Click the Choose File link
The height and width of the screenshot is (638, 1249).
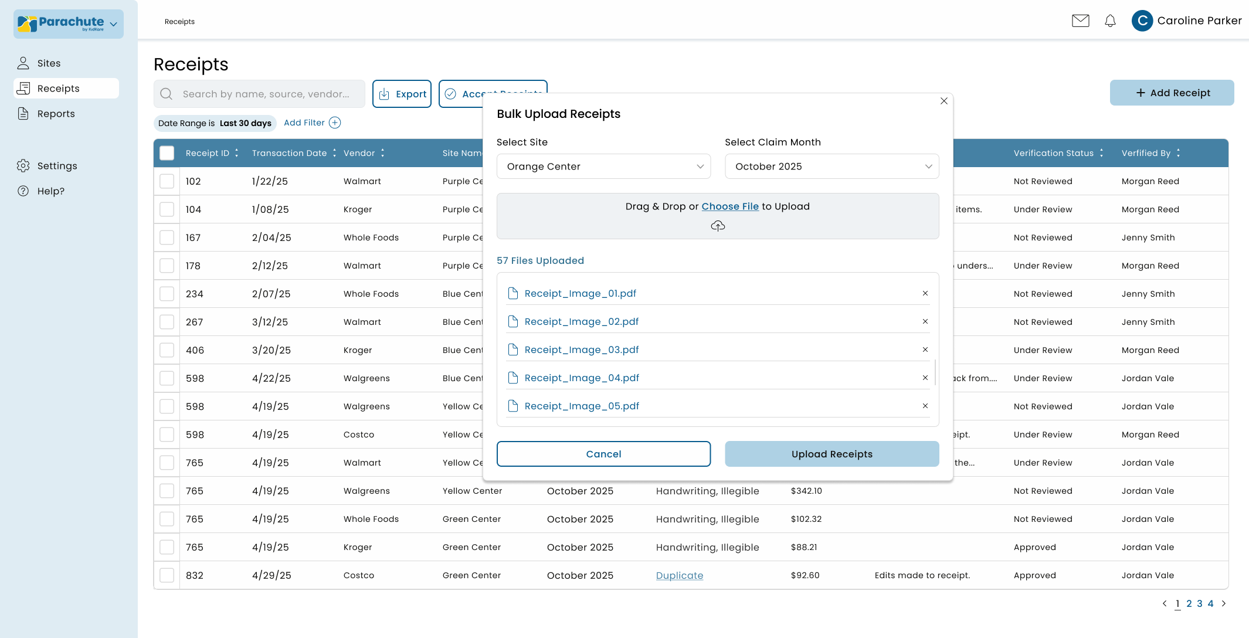(730, 206)
